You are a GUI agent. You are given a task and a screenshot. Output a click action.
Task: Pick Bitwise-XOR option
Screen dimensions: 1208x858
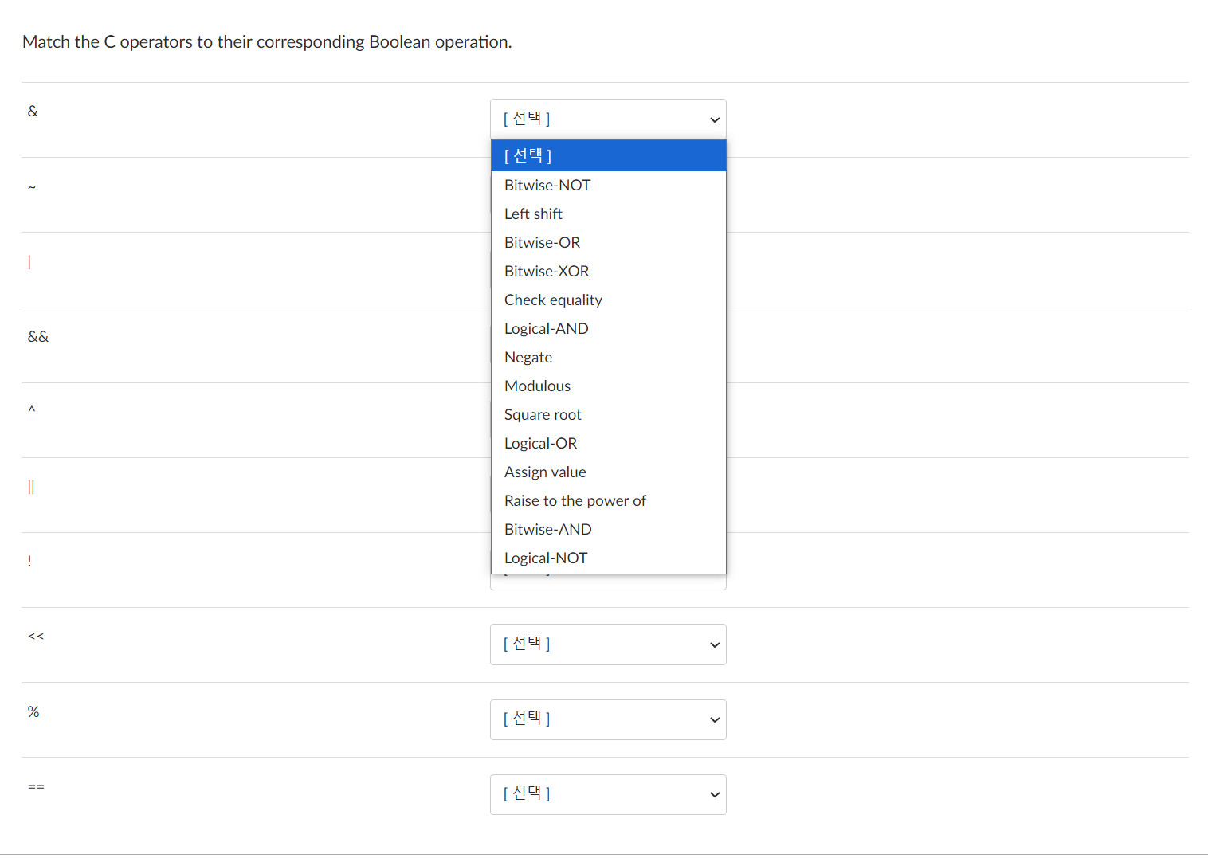coord(609,271)
